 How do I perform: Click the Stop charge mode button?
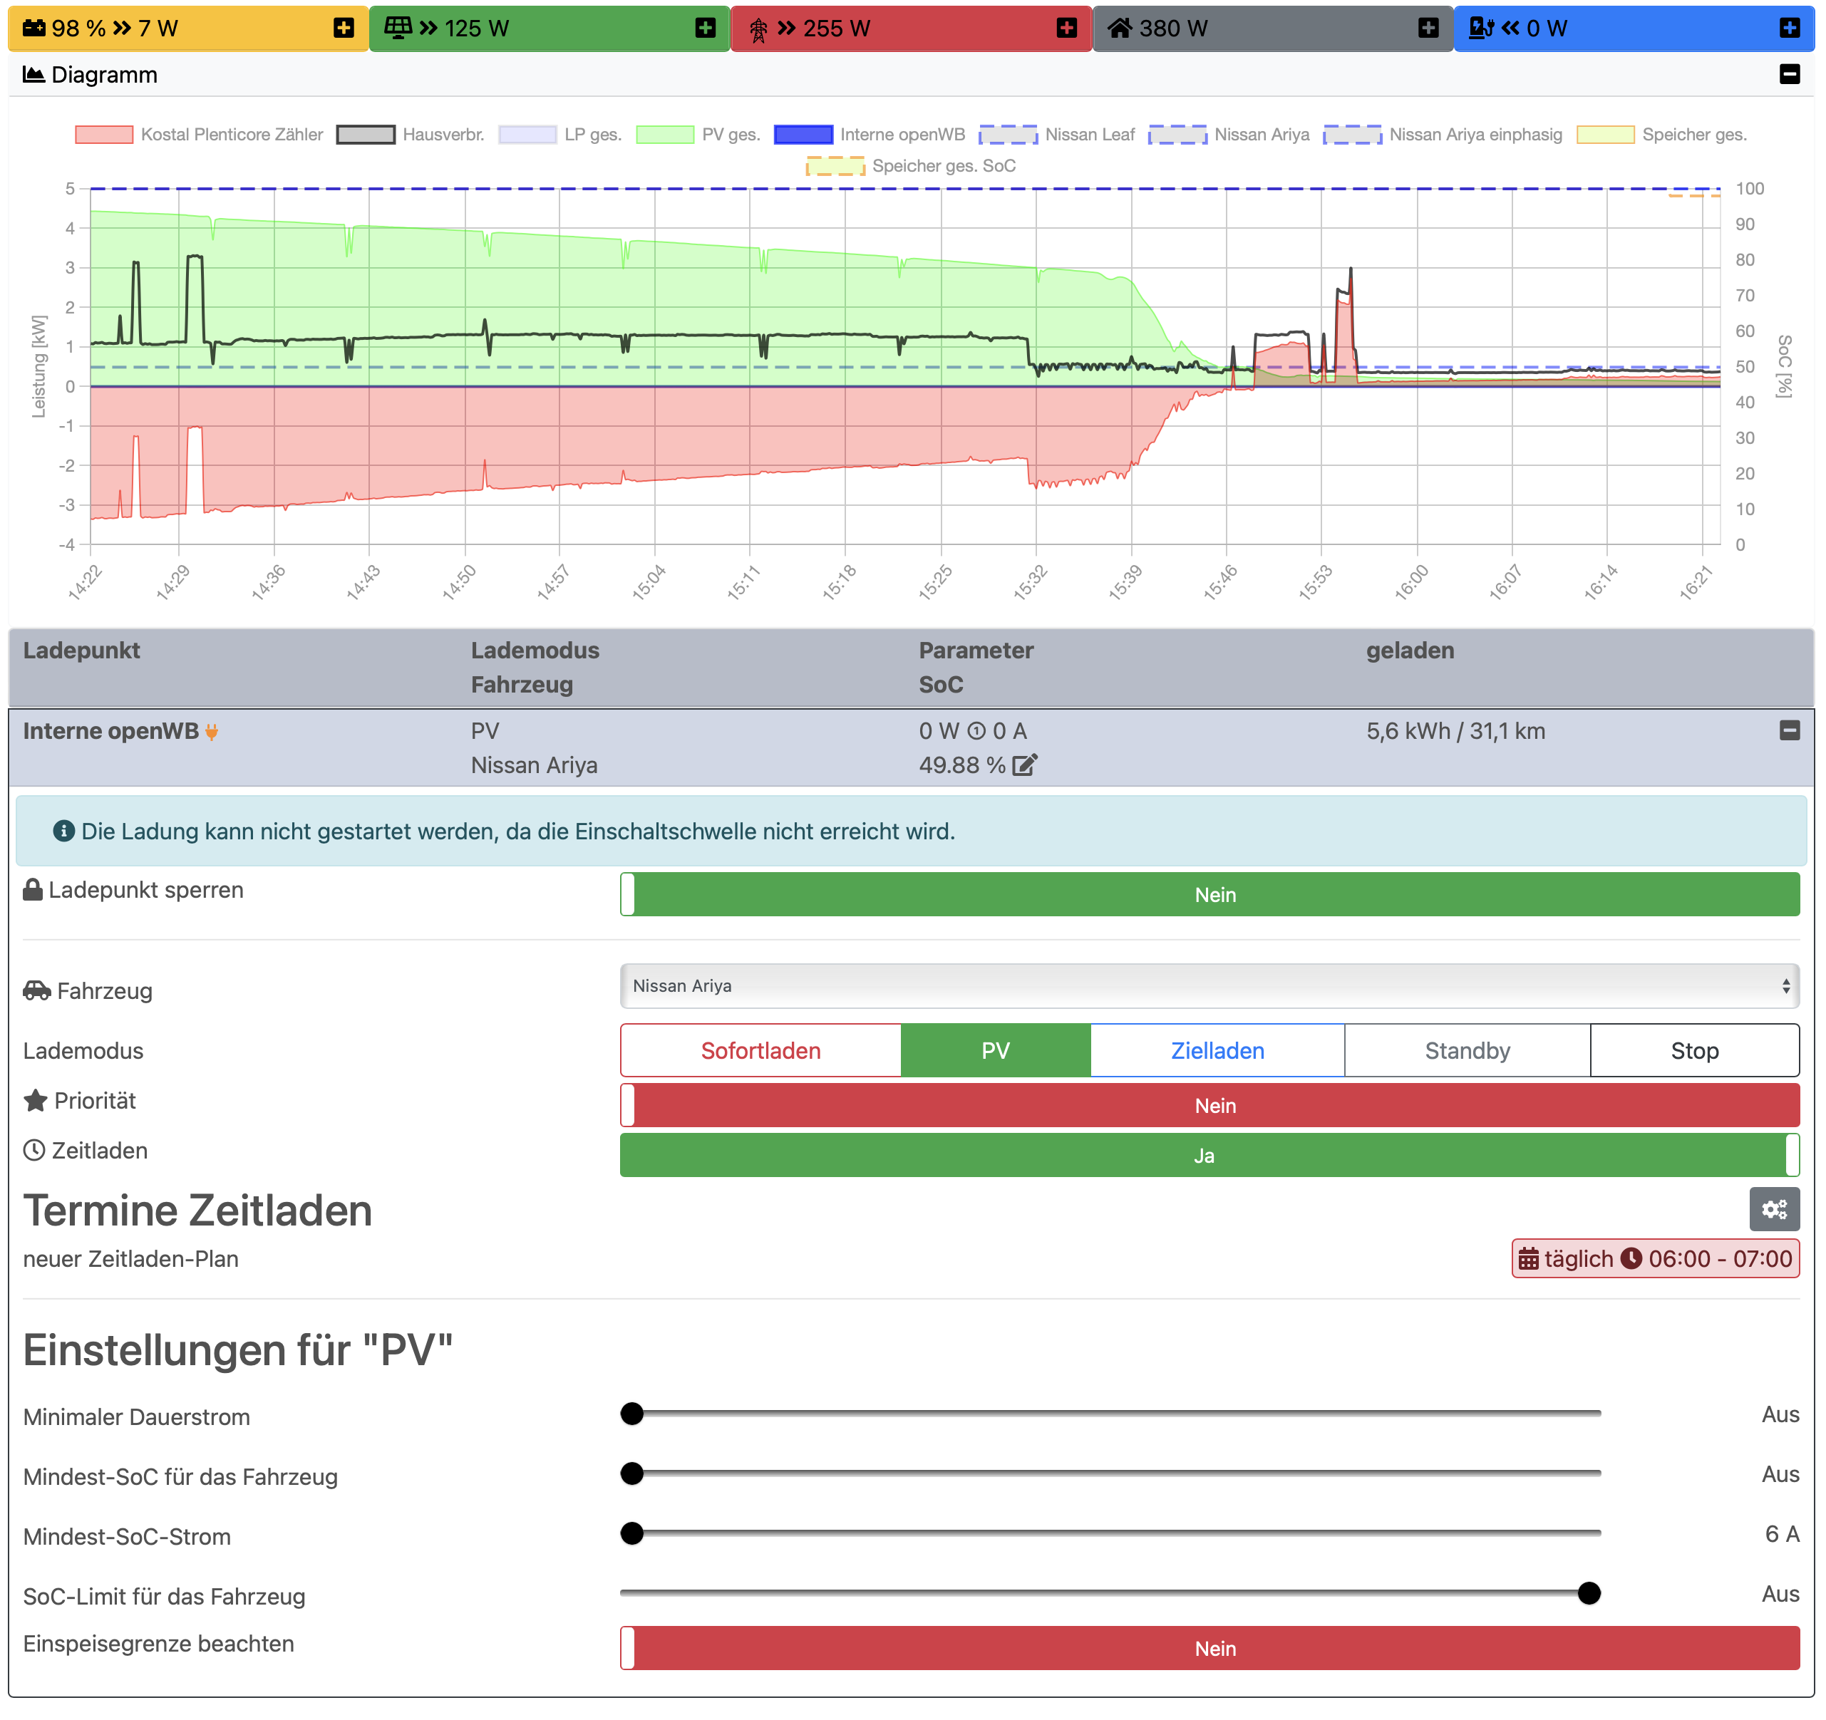(1693, 1050)
